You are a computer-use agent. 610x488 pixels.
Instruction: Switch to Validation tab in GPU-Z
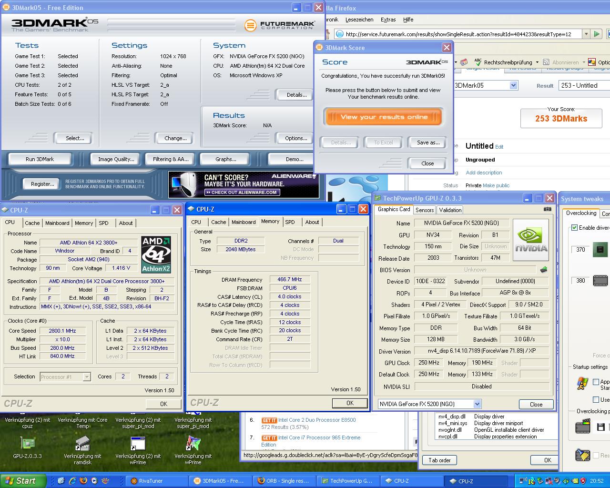coord(450,210)
